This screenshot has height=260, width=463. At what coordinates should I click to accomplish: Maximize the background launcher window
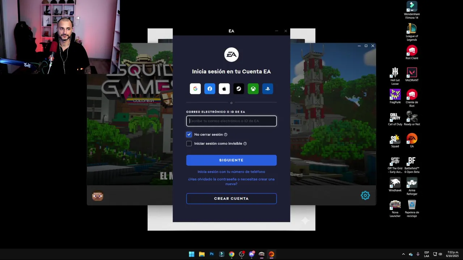click(366, 46)
